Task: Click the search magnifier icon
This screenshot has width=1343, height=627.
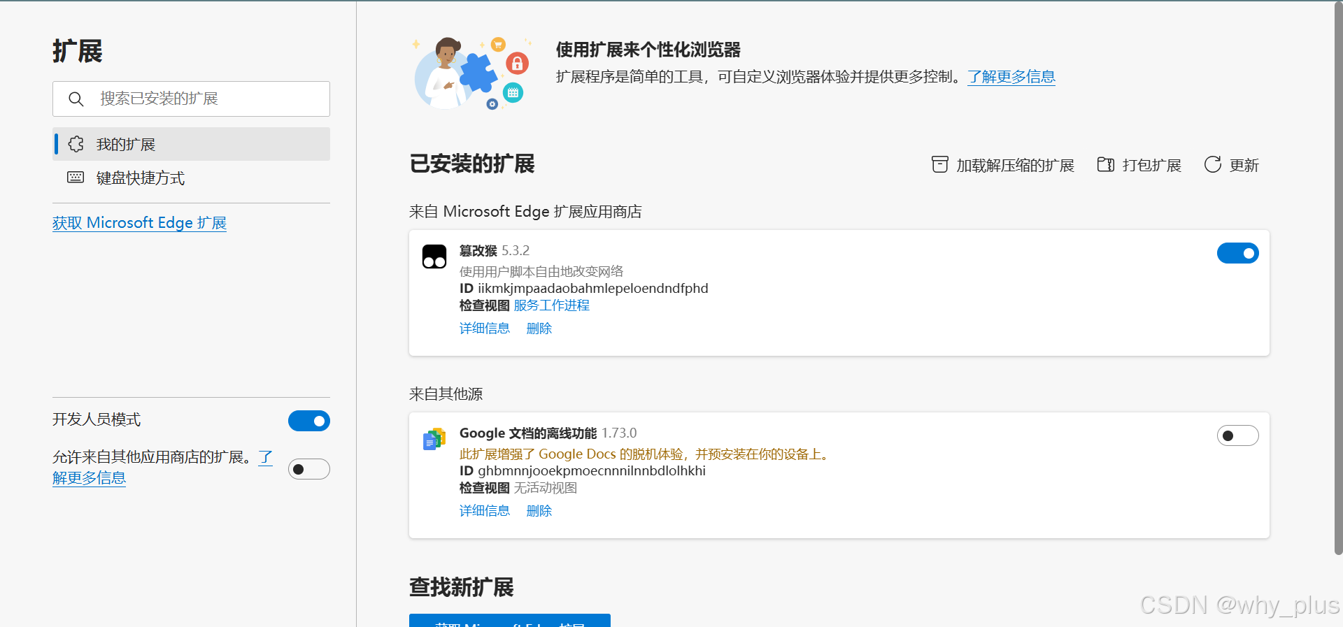Action: 76,99
